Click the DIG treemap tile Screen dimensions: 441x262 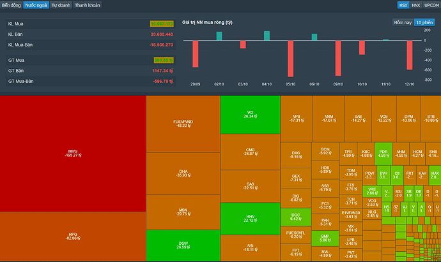(296, 198)
